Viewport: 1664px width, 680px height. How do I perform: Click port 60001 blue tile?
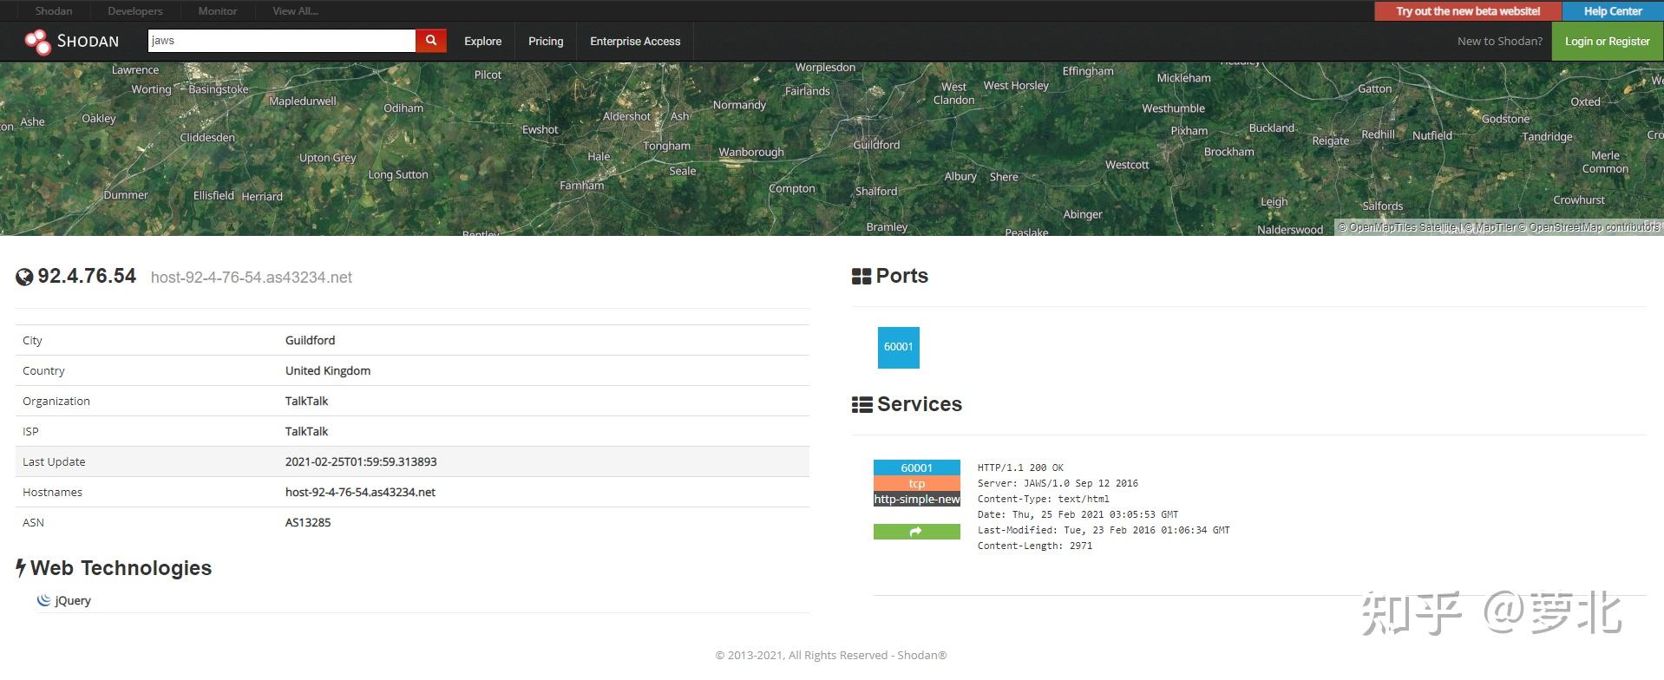898,347
